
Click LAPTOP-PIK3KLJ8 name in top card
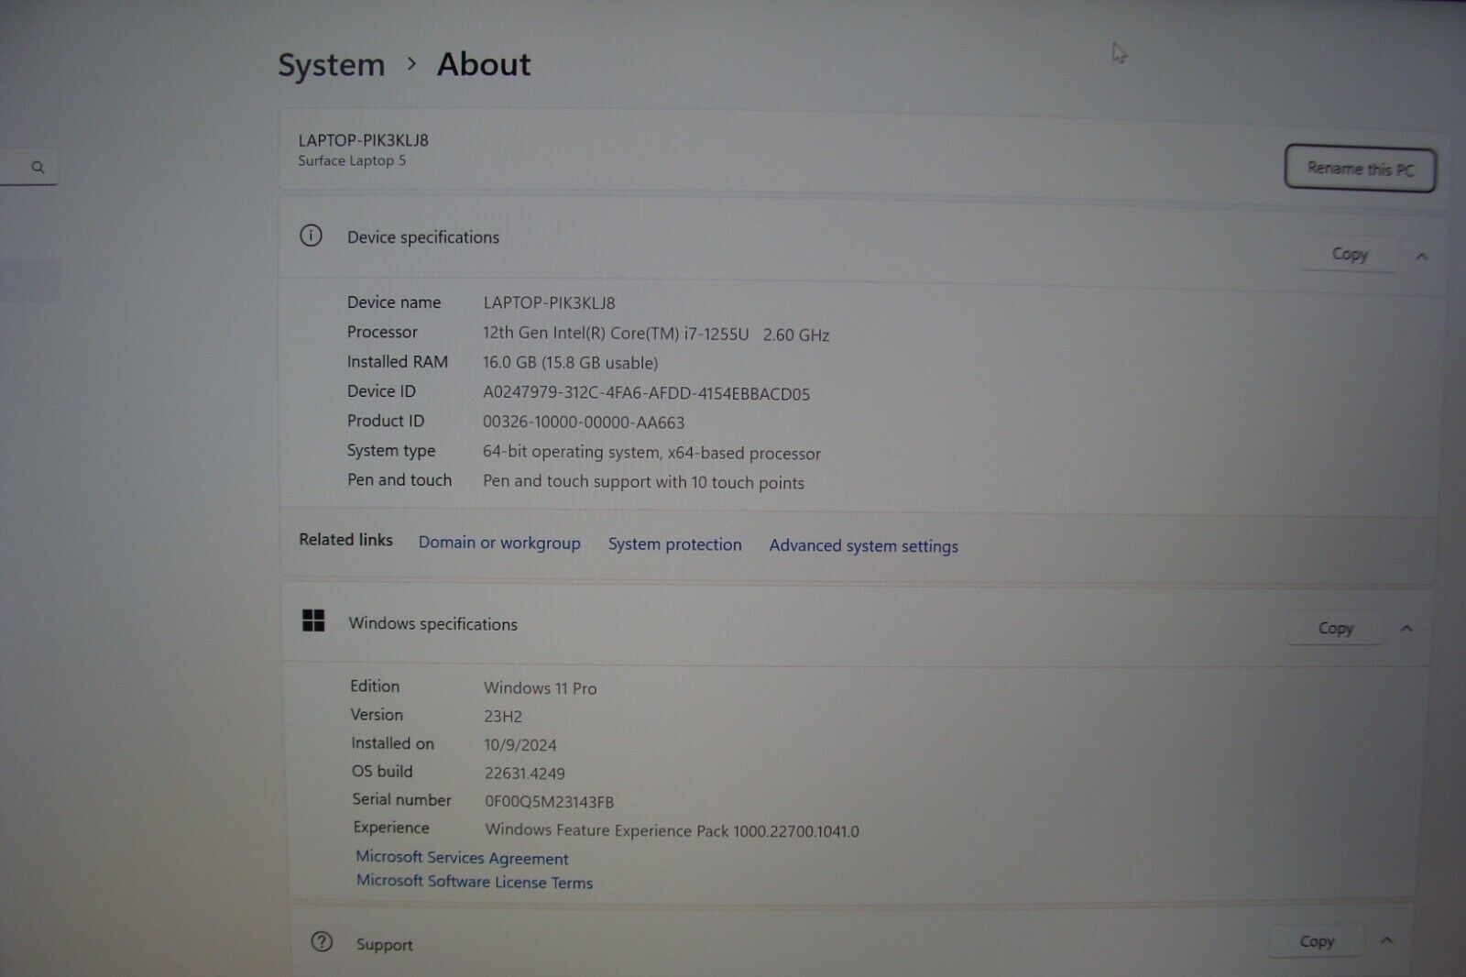[x=364, y=140]
